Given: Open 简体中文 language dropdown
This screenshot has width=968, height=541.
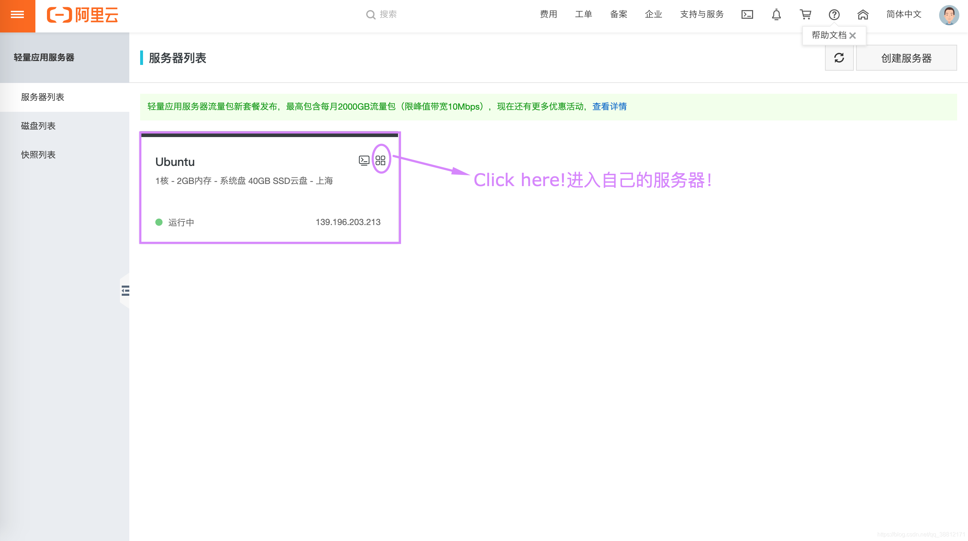Looking at the screenshot, I should 904,14.
